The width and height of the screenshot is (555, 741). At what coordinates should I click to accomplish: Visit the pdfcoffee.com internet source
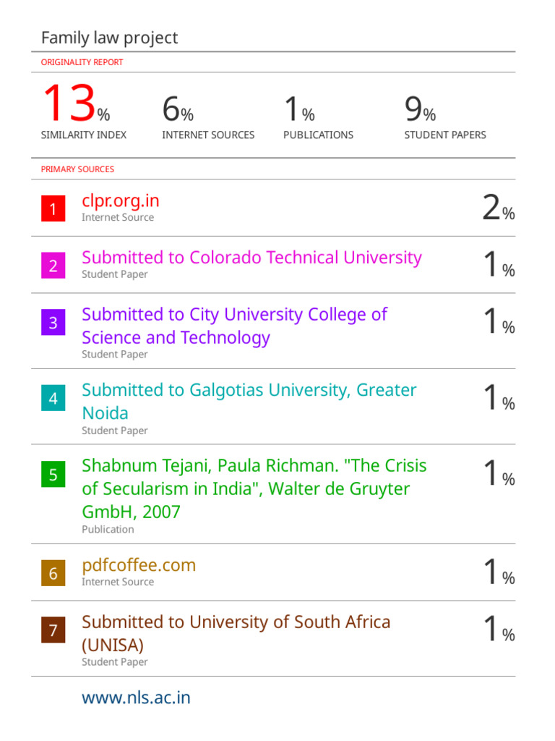(139, 565)
